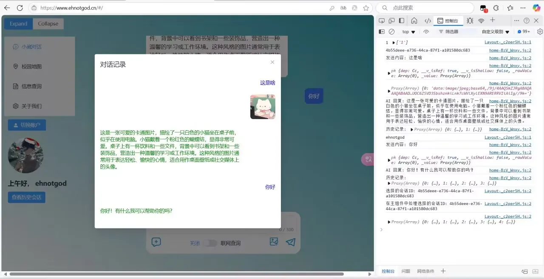Click the 查看历史会话 button
Viewport: 544px width, 279px height.
26,197
